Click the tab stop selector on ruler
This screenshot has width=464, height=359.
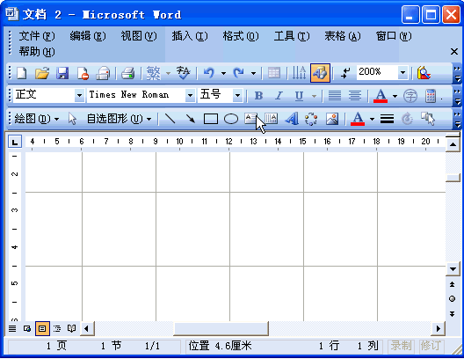[14, 142]
